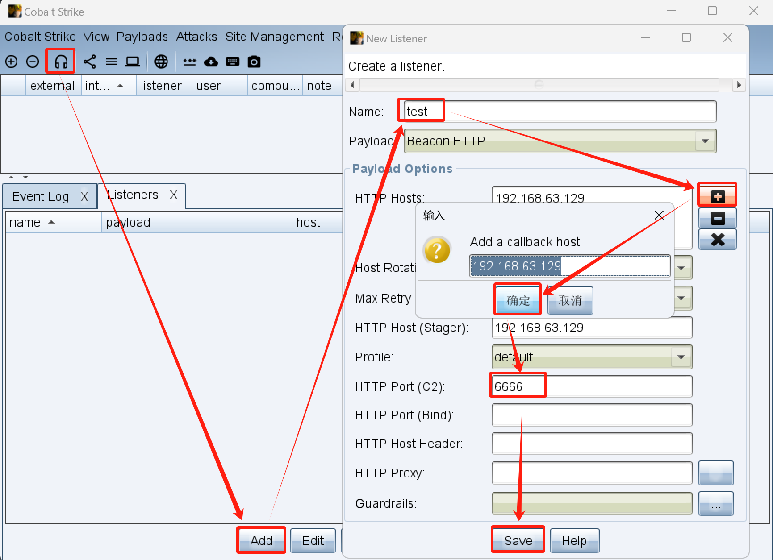Click the HTTP Port (C2) field
Viewport: 773px width, 560px height.
pyautogui.click(x=592, y=386)
